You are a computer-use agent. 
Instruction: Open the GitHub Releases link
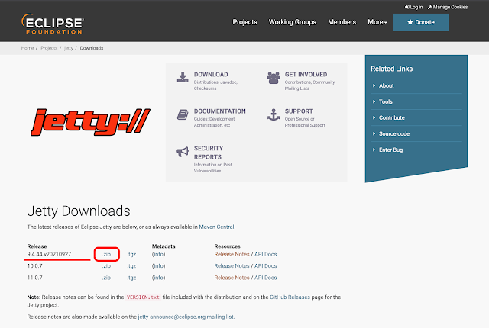pos(290,297)
